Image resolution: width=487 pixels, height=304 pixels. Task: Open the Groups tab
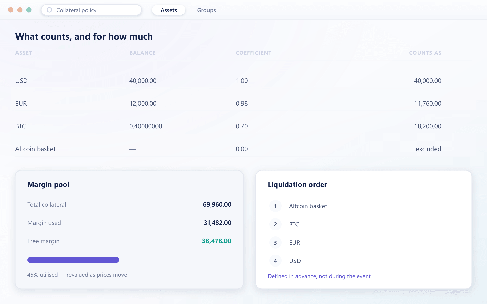coord(206,10)
